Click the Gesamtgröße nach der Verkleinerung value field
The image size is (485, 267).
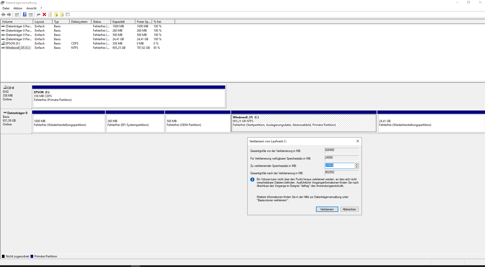pos(342,173)
